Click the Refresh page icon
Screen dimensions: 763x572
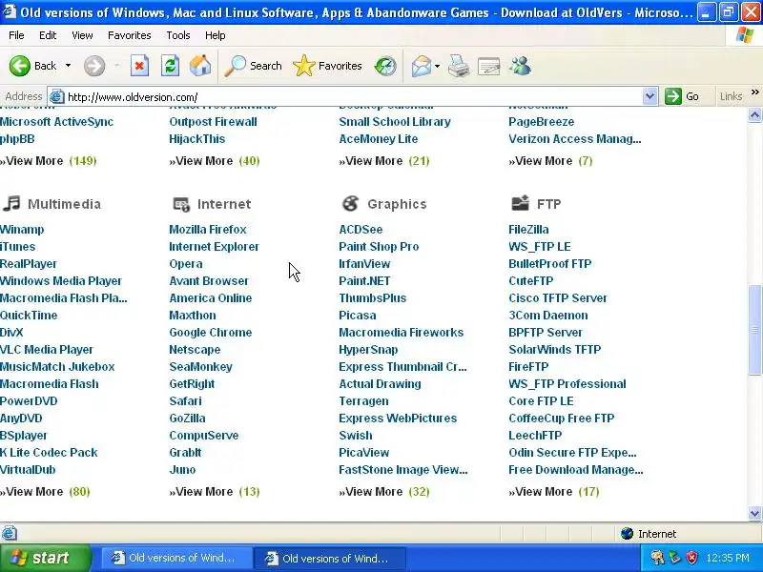(170, 66)
